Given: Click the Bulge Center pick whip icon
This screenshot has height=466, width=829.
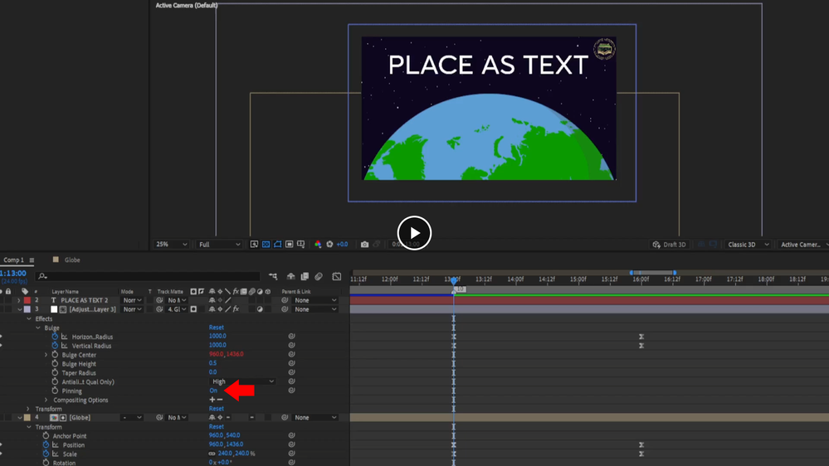Looking at the screenshot, I should [x=291, y=355].
